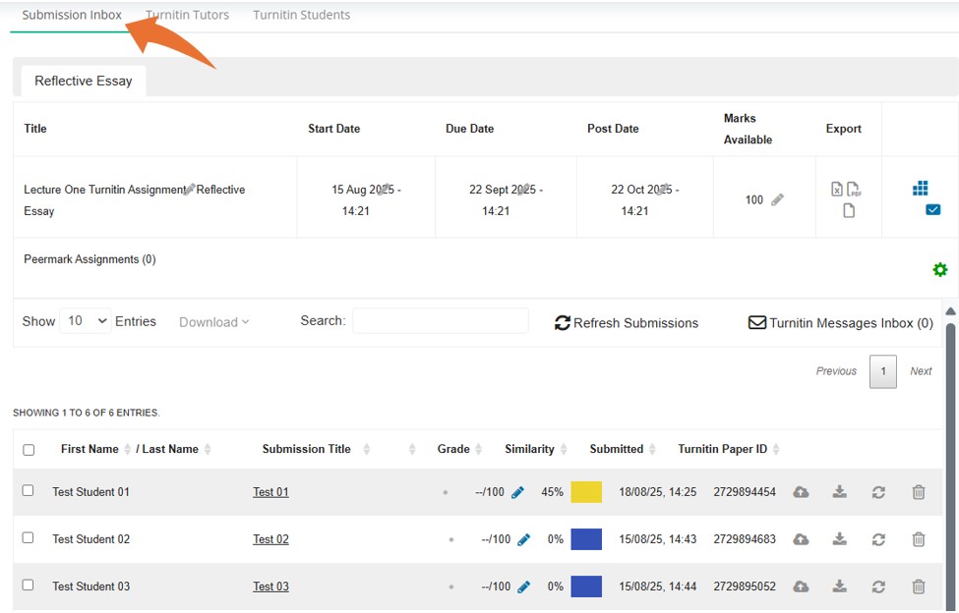This screenshot has width=959, height=613.
Task: Edit the Marks Available pencil icon
Action: pyautogui.click(x=777, y=199)
